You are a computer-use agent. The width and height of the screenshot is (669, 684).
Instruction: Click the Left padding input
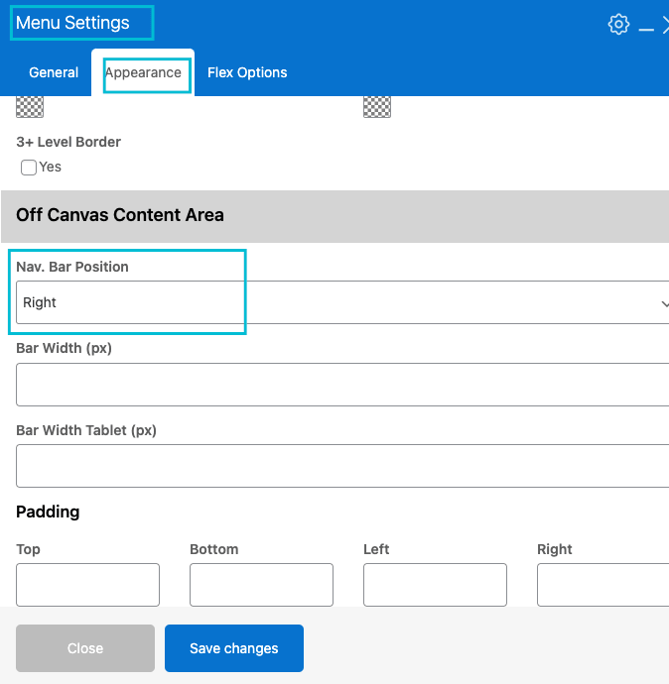click(435, 585)
